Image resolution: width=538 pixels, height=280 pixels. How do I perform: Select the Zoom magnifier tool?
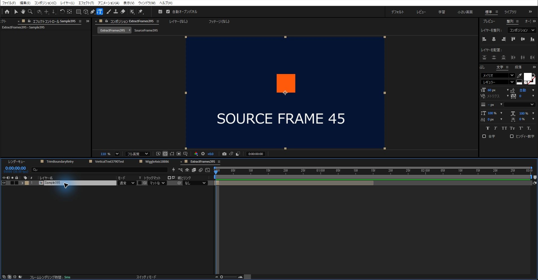[30, 12]
